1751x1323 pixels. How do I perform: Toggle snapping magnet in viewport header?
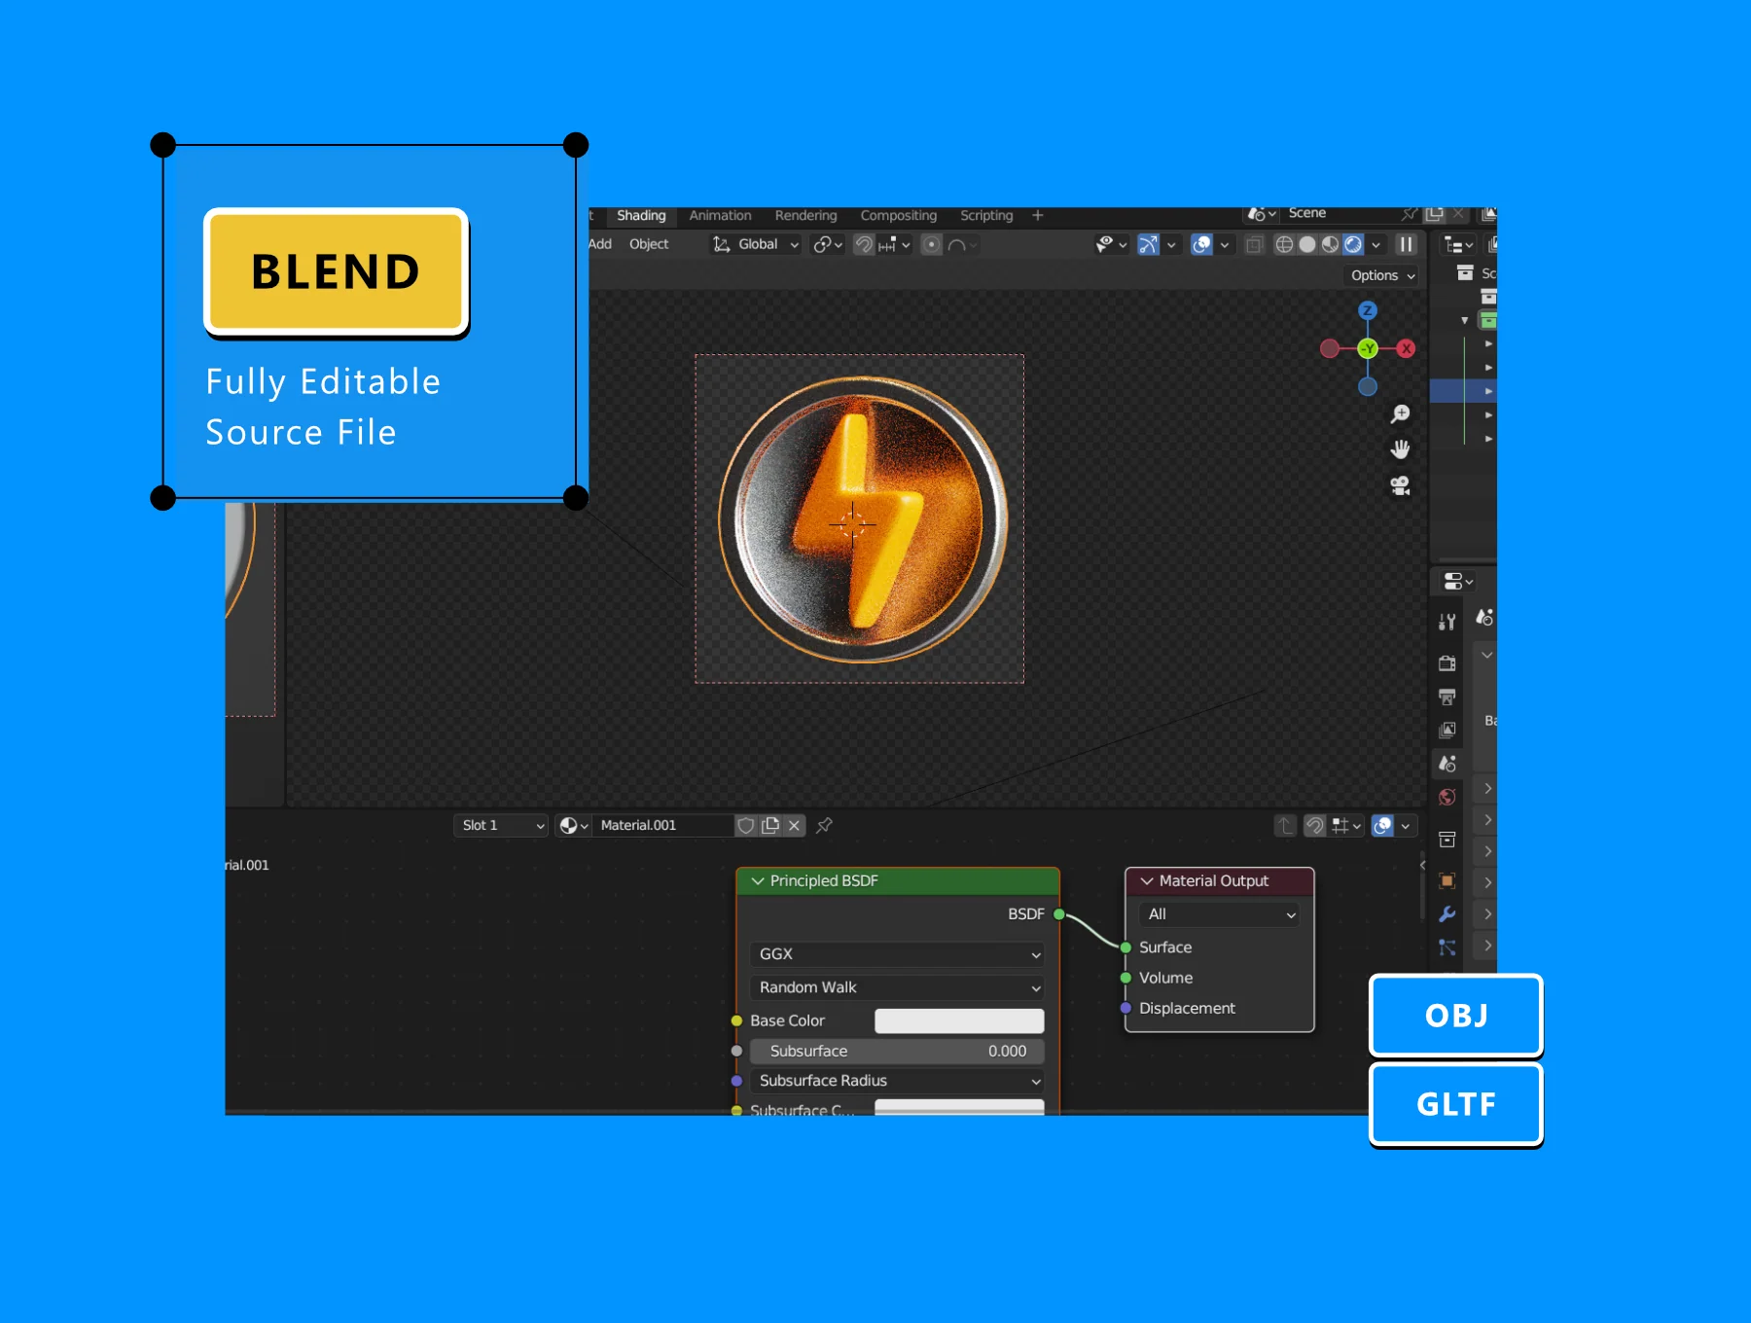[x=864, y=244]
